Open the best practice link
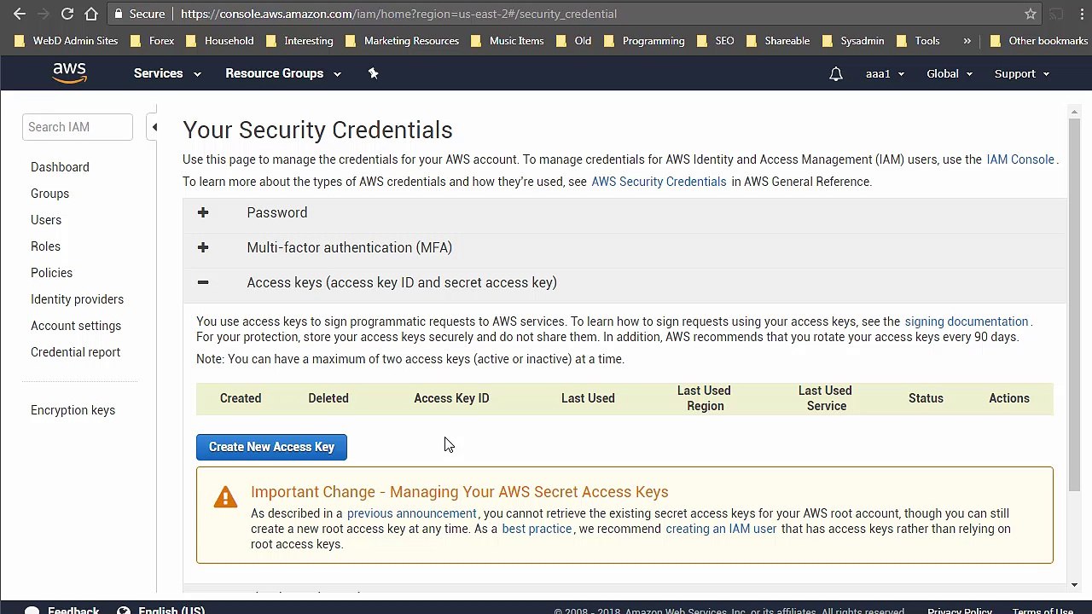Image resolution: width=1092 pixels, height=614 pixels. tap(537, 529)
